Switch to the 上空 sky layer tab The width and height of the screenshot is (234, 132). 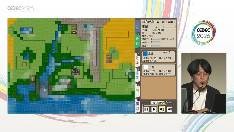click(x=137, y=26)
